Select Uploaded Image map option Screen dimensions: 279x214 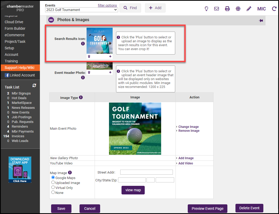(53, 183)
